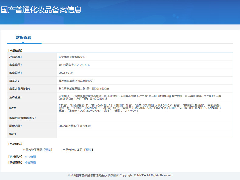
Task: Open 点击查看 link beside 执行标准
Action: coord(30,157)
